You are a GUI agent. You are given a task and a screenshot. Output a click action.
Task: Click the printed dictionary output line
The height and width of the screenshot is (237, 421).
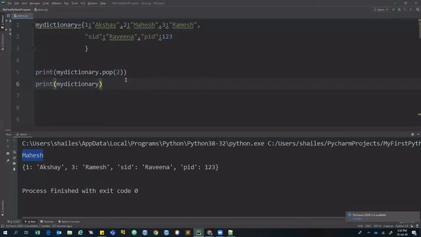120,167
